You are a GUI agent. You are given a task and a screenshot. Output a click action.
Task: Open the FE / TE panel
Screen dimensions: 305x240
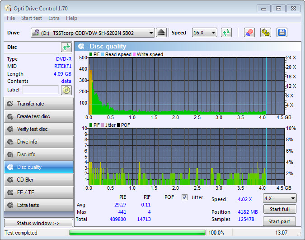click(39, 192)
